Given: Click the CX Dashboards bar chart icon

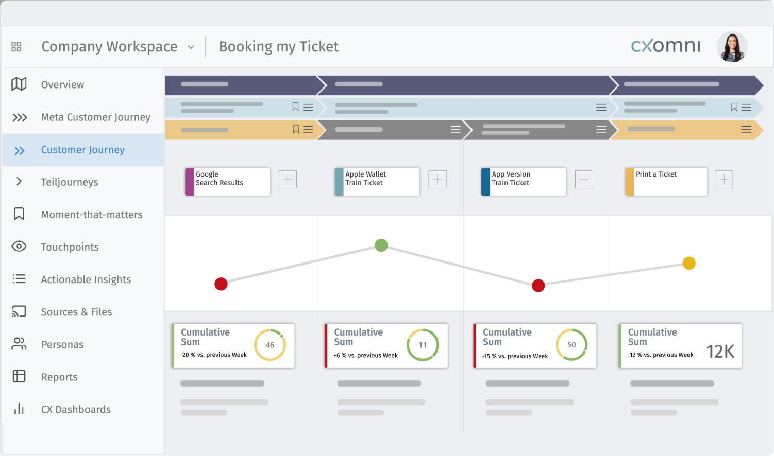Looking at the screenshot, I should point(19,409).
